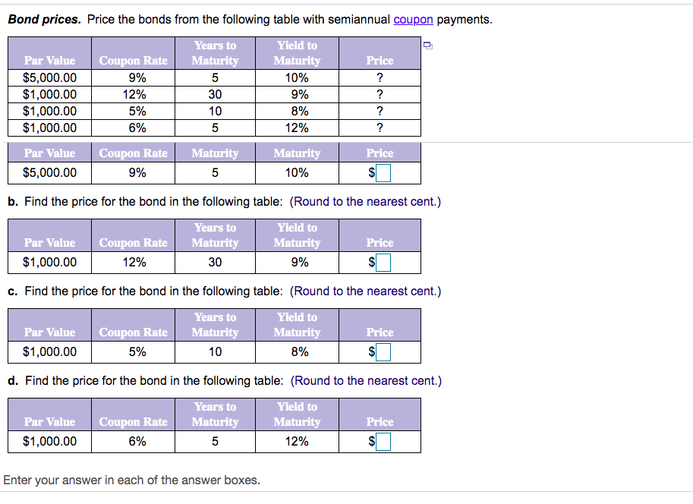
Task: Click Round to nearest cent in part c
Action: click(x=365, y=291)
